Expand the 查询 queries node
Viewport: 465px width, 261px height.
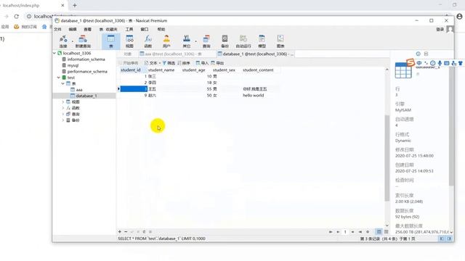[63, 114]
